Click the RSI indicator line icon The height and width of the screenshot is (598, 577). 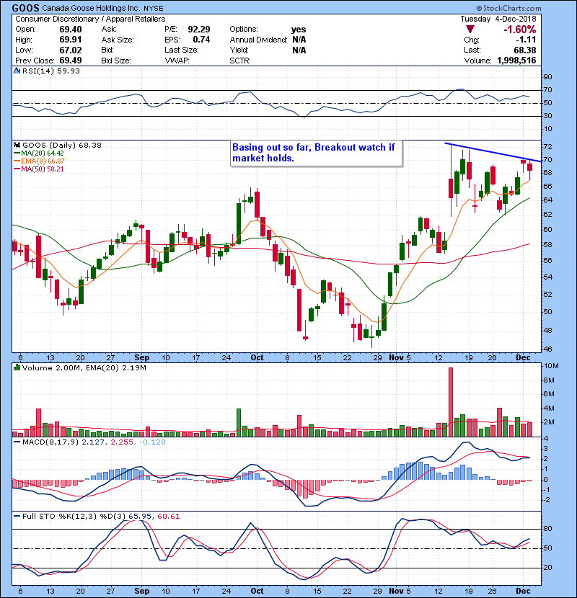pos(17,71)
